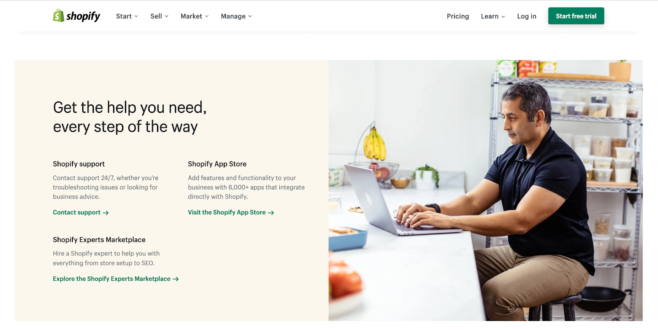Click the shopify wordmark text
Viewport: 658px width, 330px height.
click(83, 16)
